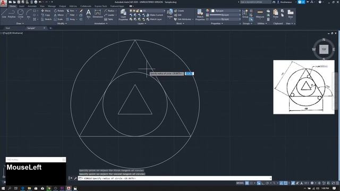340x191 pixels.
Task: Toggle object snap in status bar
Action: pyautogui.click(x=286, y=183)
